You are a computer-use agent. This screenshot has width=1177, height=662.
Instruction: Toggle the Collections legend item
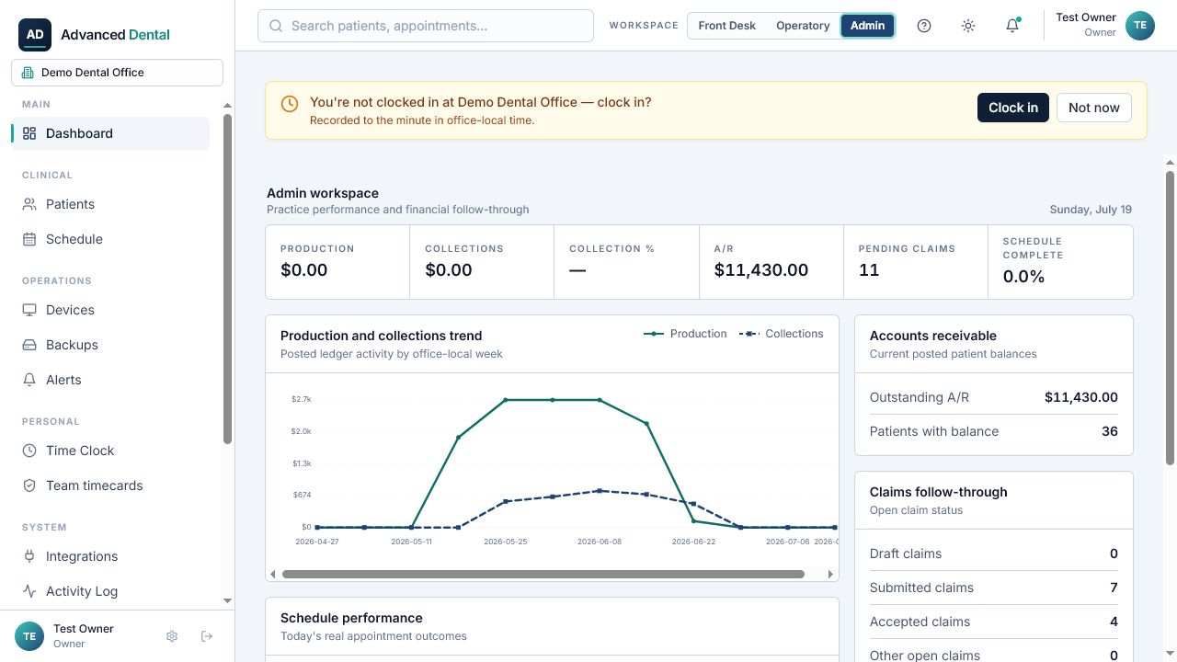tap(782, 334)
